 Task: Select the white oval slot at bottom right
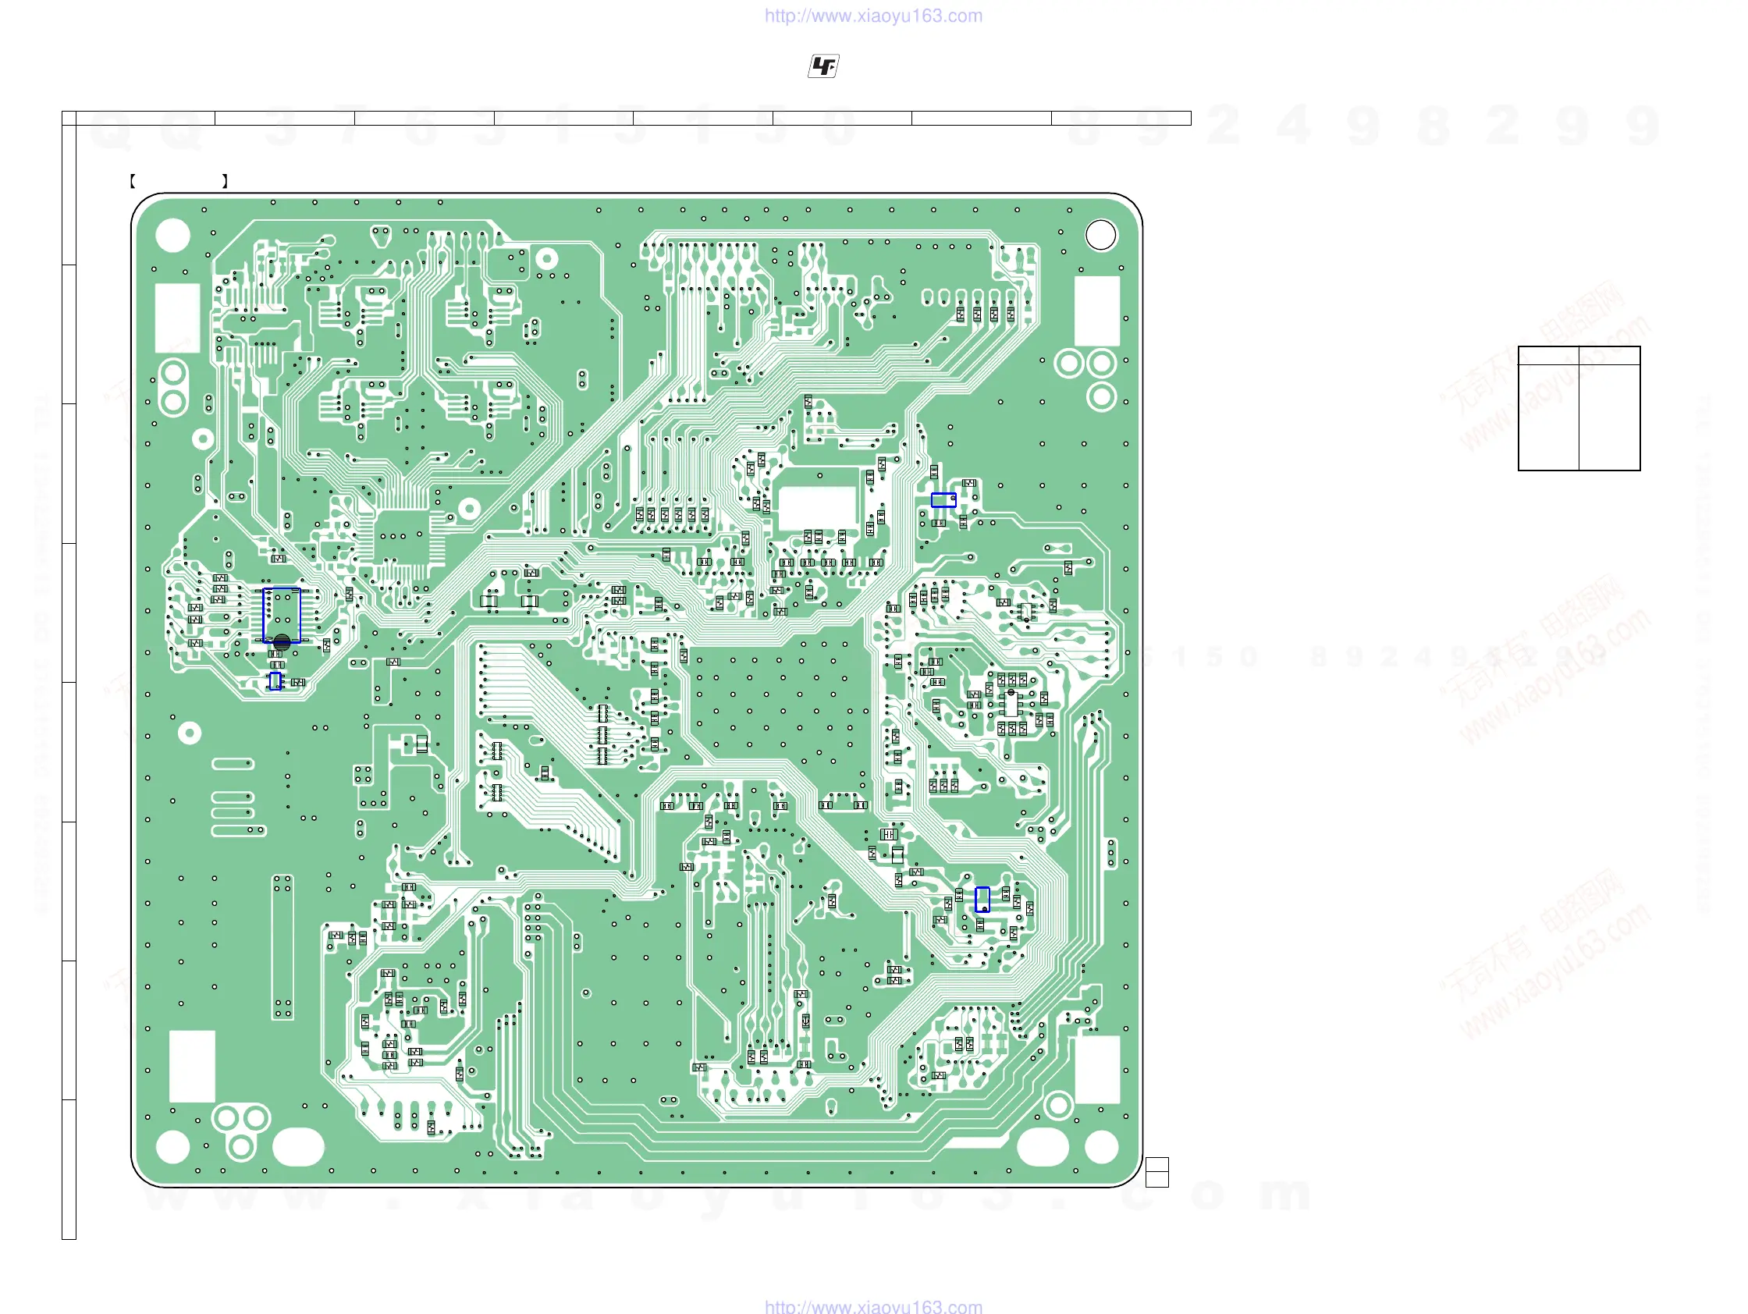pyautogui.click(x=1043, y=1146)
